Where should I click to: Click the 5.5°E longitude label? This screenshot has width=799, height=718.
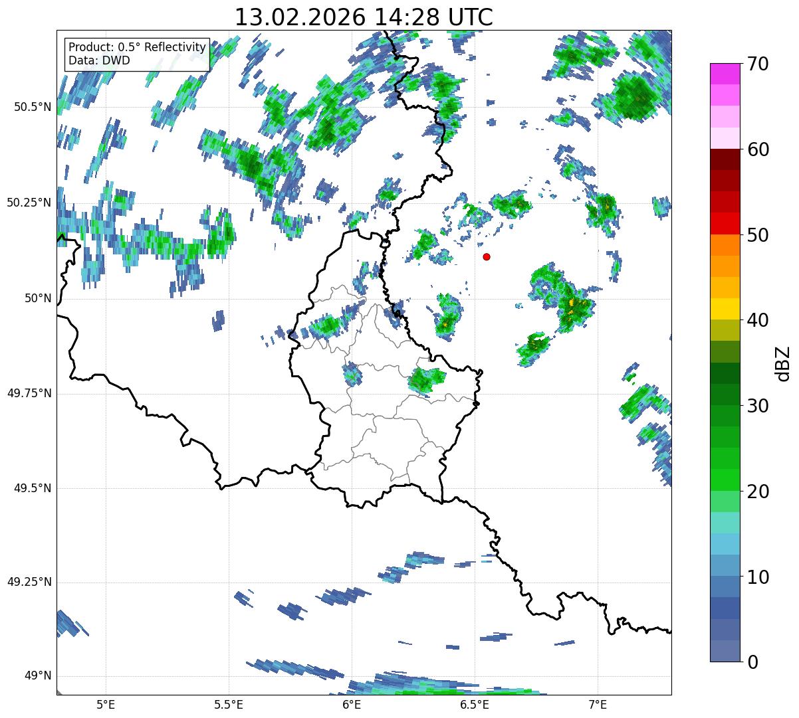tap(229, 704)
